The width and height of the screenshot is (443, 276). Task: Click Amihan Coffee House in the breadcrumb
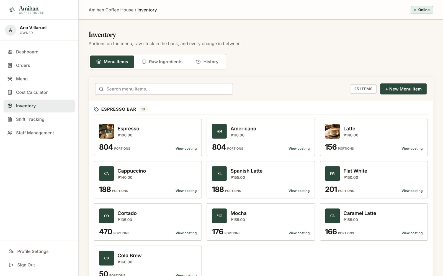[x=111, y=10]
